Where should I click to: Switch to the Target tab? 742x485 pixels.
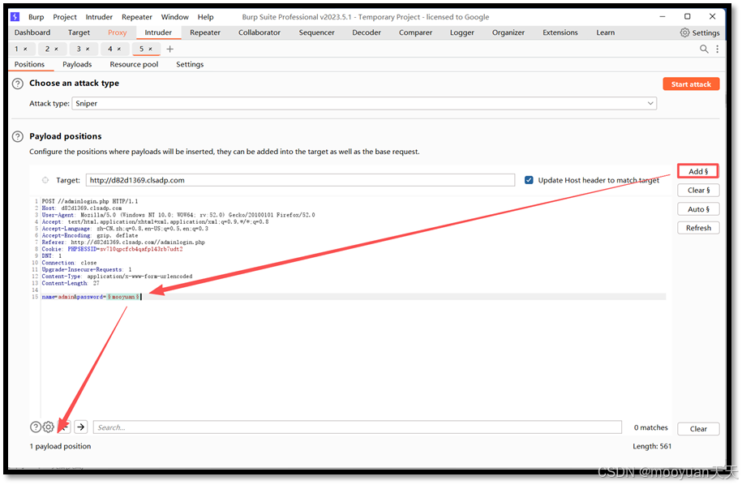(x=79, y=32)
